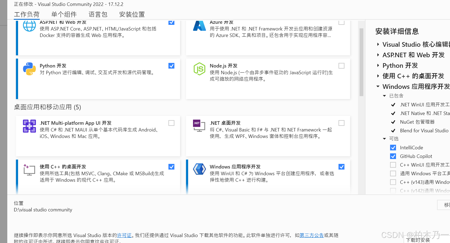Select the Node.js 开发 workload title
The height and width of the screenshot is (243, 450).
point(224,66)
